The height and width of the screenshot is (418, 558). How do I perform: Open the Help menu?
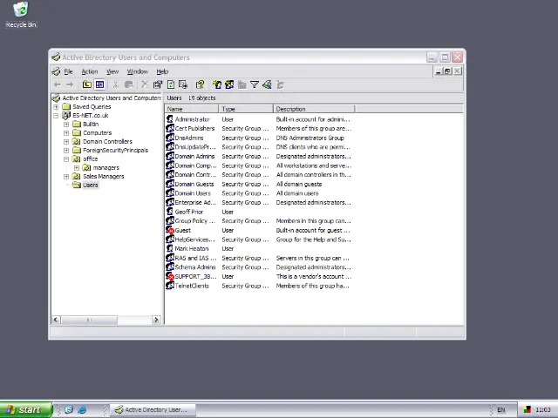162,71
